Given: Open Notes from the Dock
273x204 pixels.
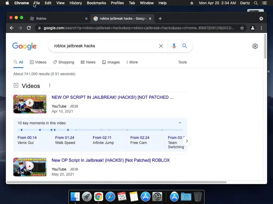Looking at the screenshot, I should 134,197.
